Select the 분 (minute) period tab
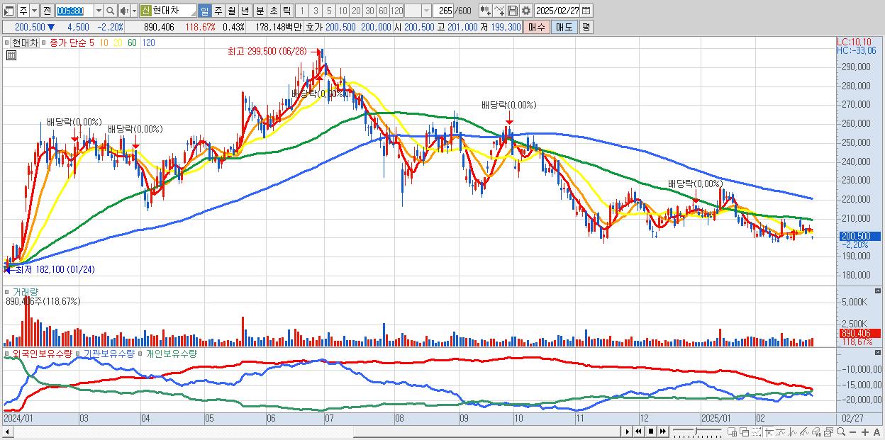Screen dimensions: 885x440 point(260,11)
